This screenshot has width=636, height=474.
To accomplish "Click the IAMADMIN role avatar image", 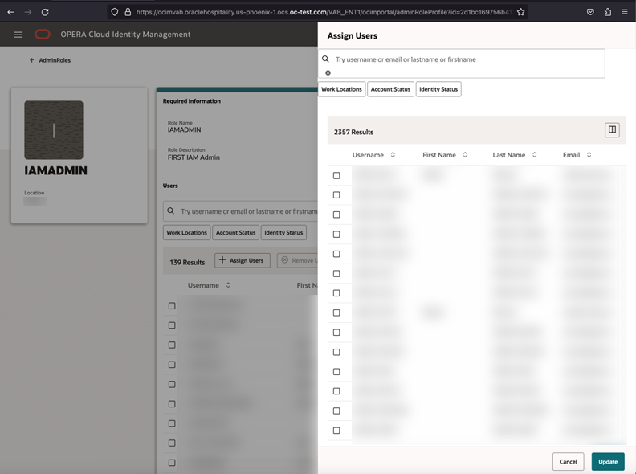I will (54, 130).
